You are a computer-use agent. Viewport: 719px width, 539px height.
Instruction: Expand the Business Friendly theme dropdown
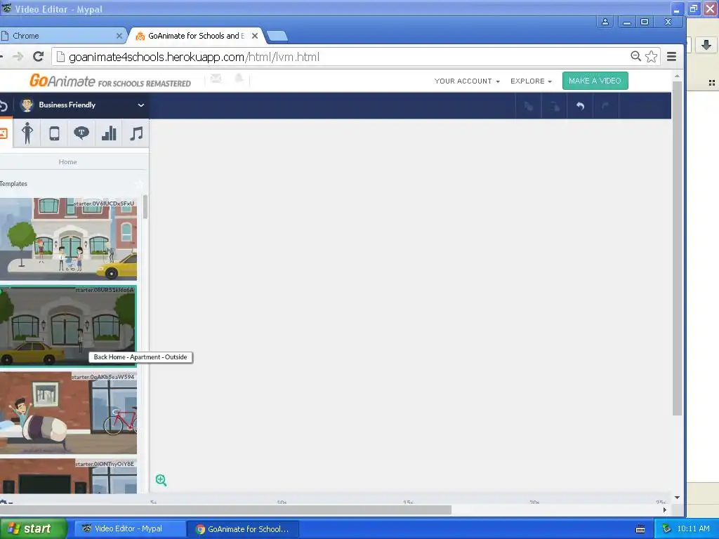coord(140,105)
